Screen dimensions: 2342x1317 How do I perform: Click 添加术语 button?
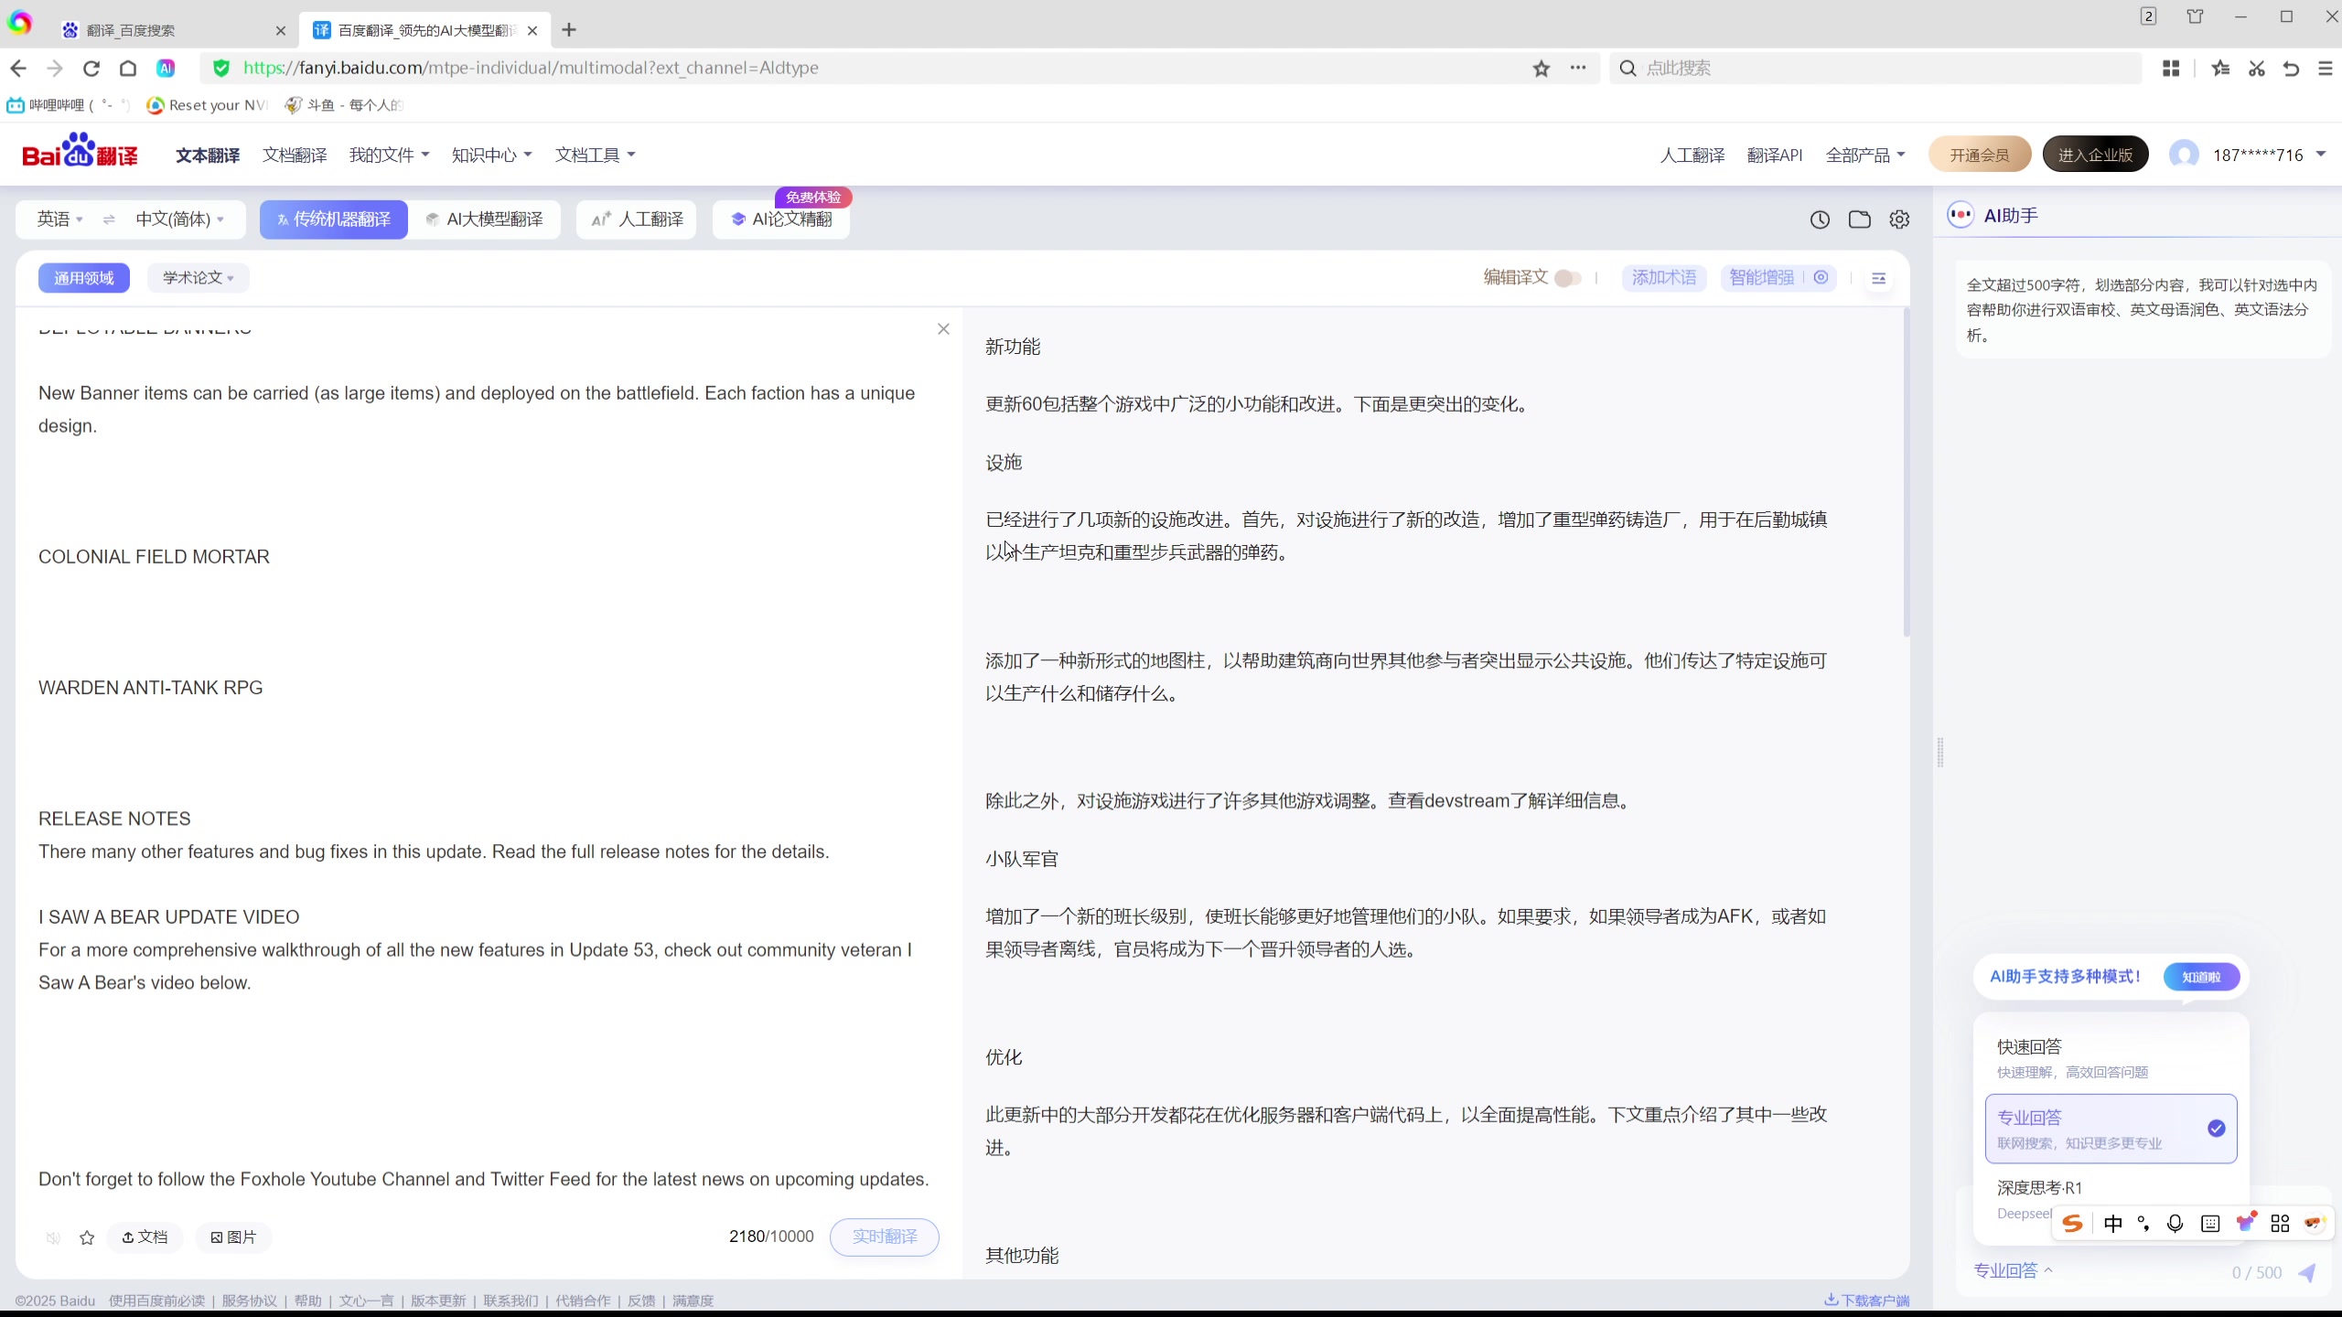[x=1664, y=278]
